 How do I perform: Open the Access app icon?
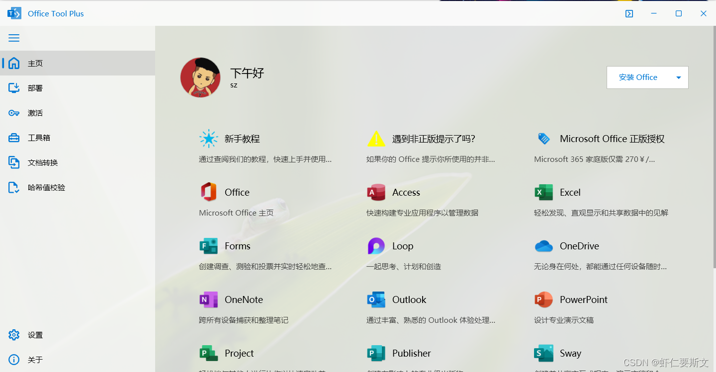click(376, 192)
